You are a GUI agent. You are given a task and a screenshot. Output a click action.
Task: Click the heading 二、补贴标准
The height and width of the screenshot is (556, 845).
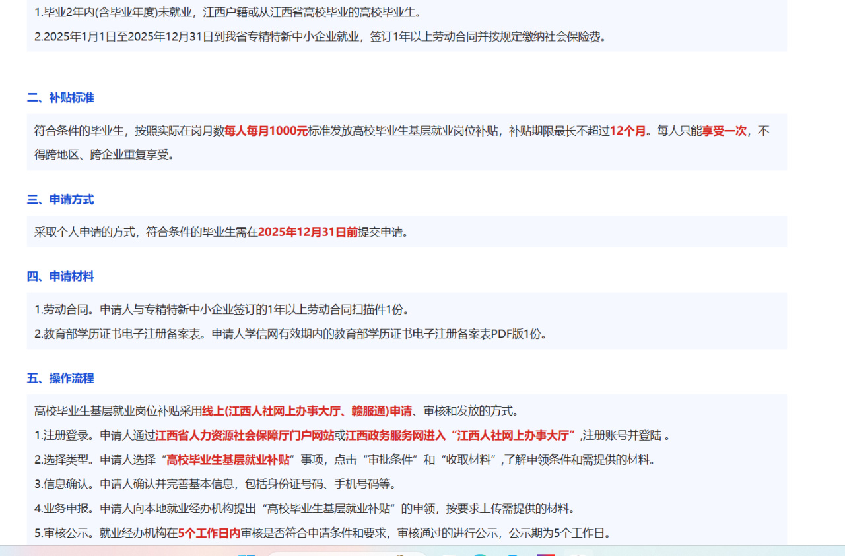click(60, 98)
